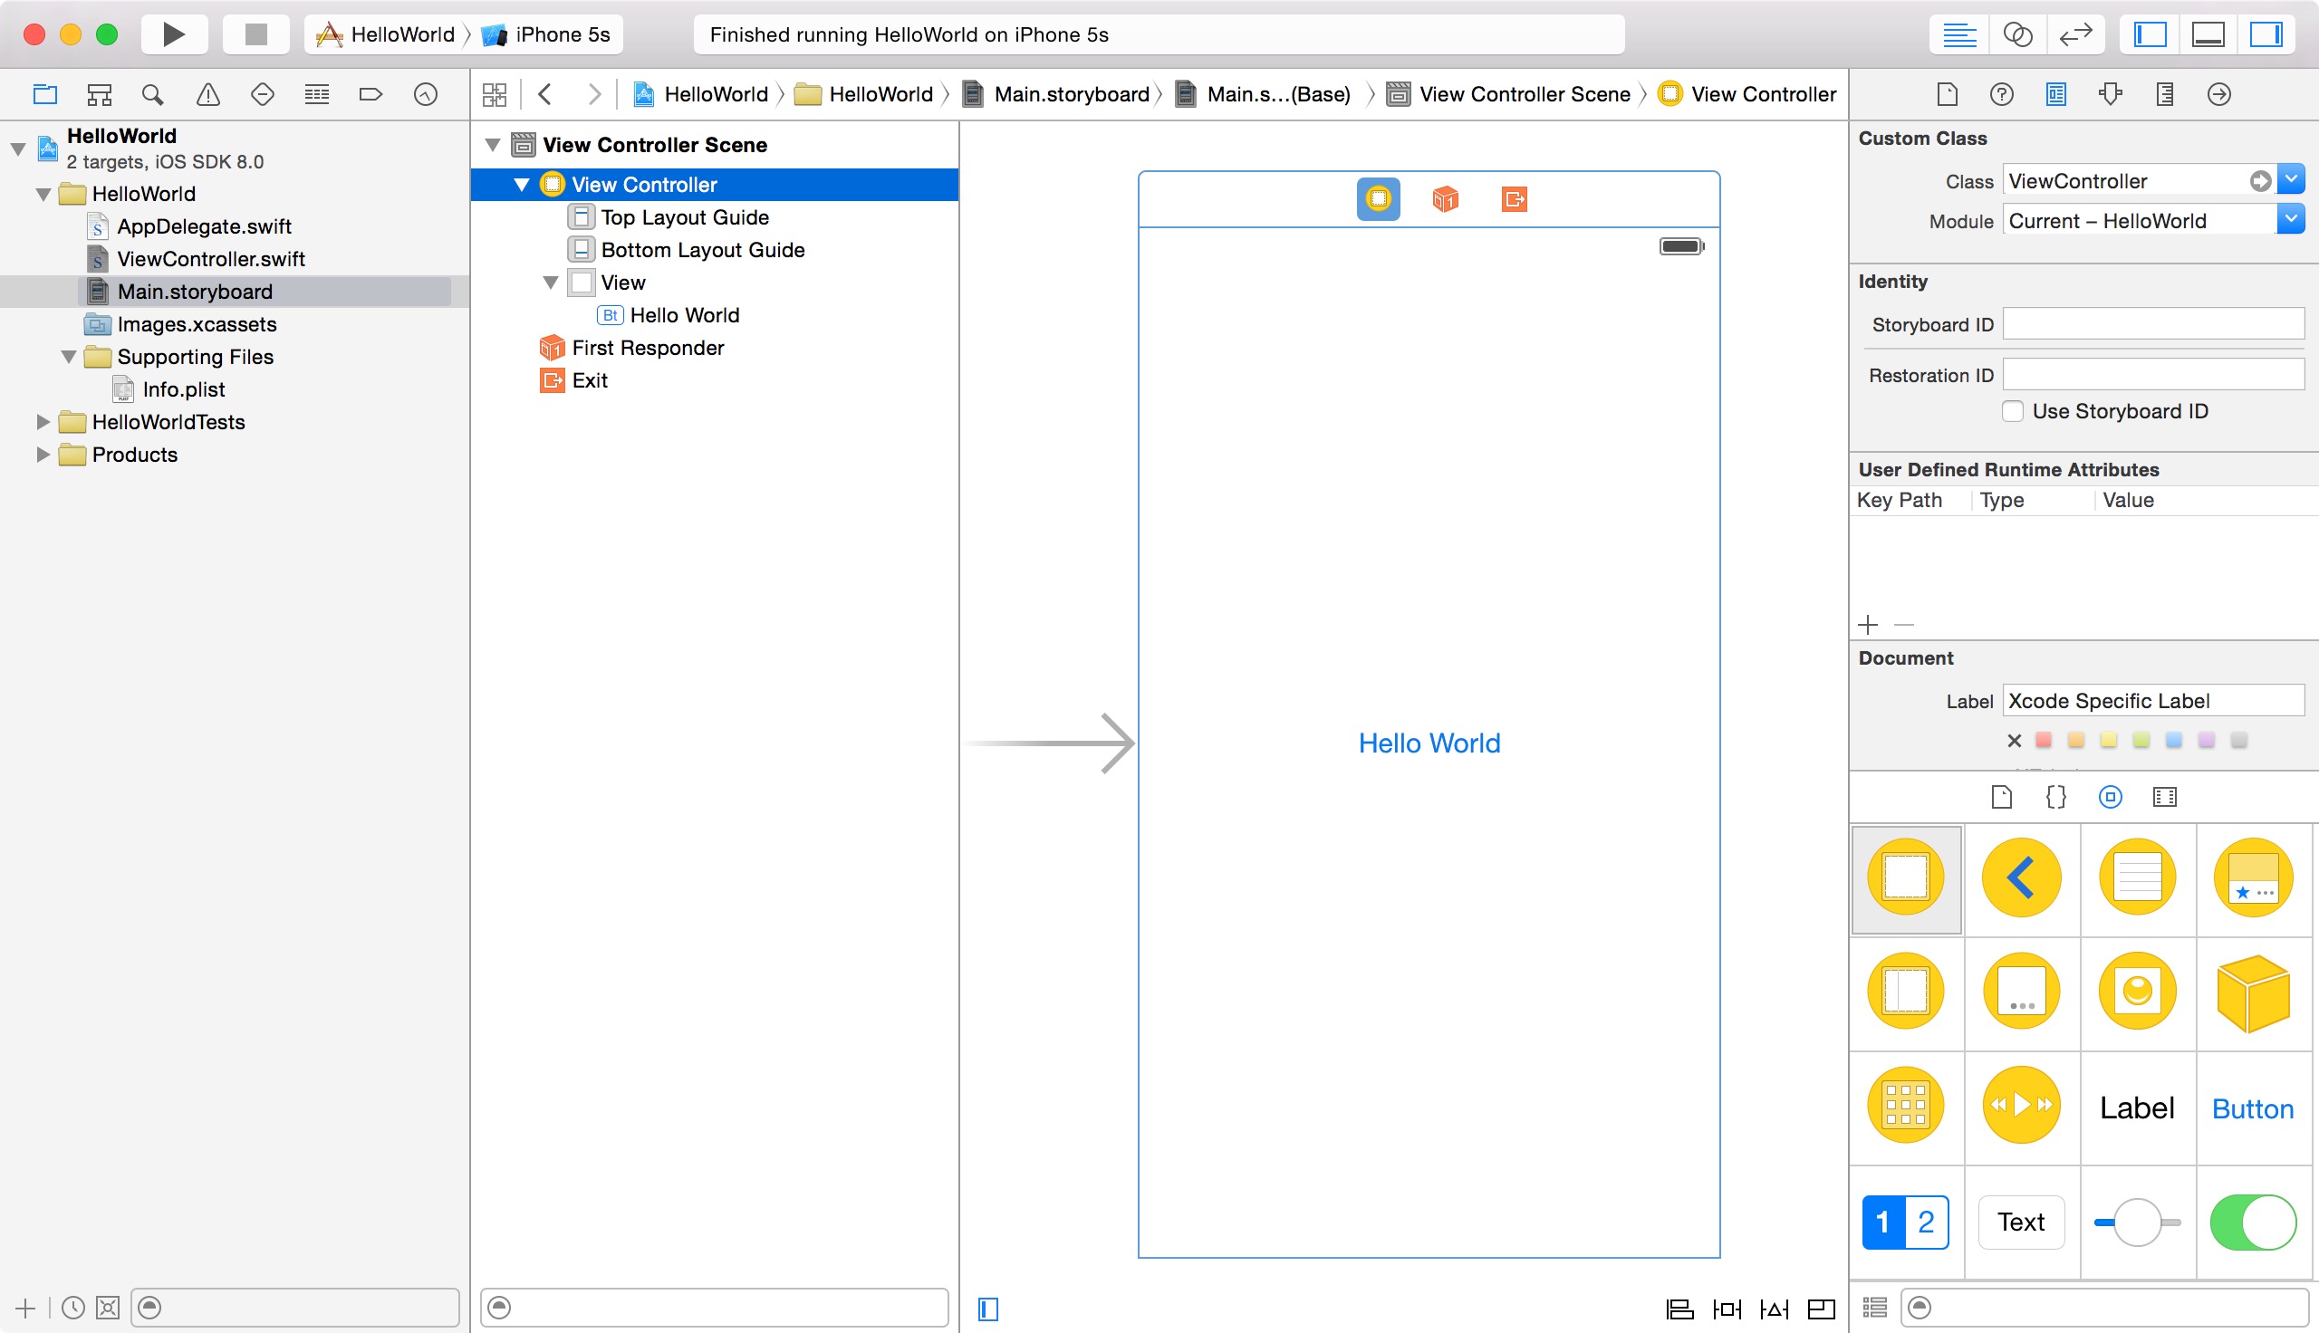Open the Issue navigator
This screenshot has width=2319, height=1333.
(x=207, y=94)
